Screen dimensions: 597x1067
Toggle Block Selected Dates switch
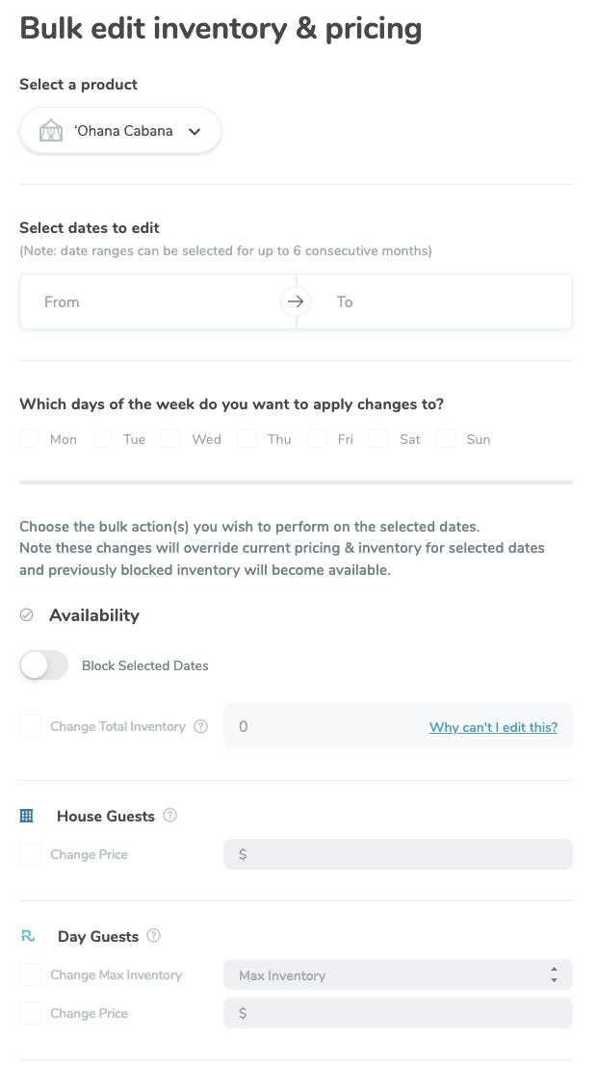[x=44, y=665]
